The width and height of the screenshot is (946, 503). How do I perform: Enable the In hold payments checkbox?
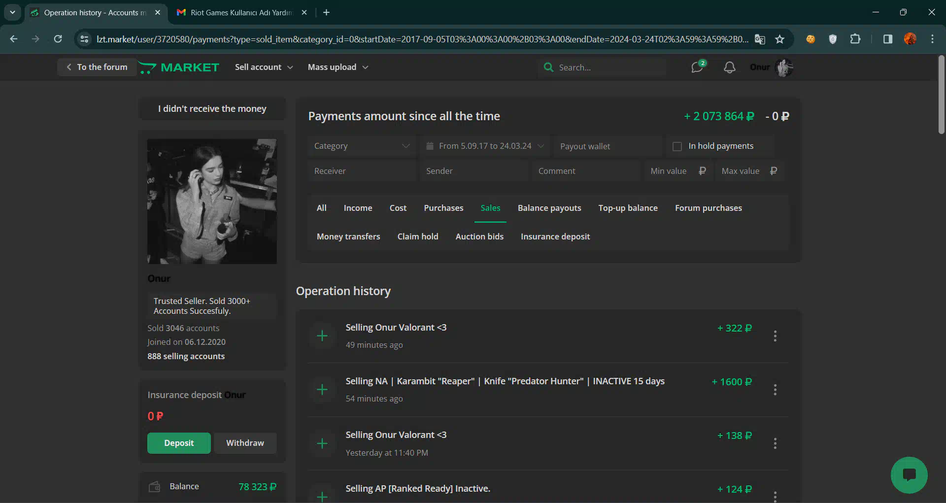click(677, 146)
